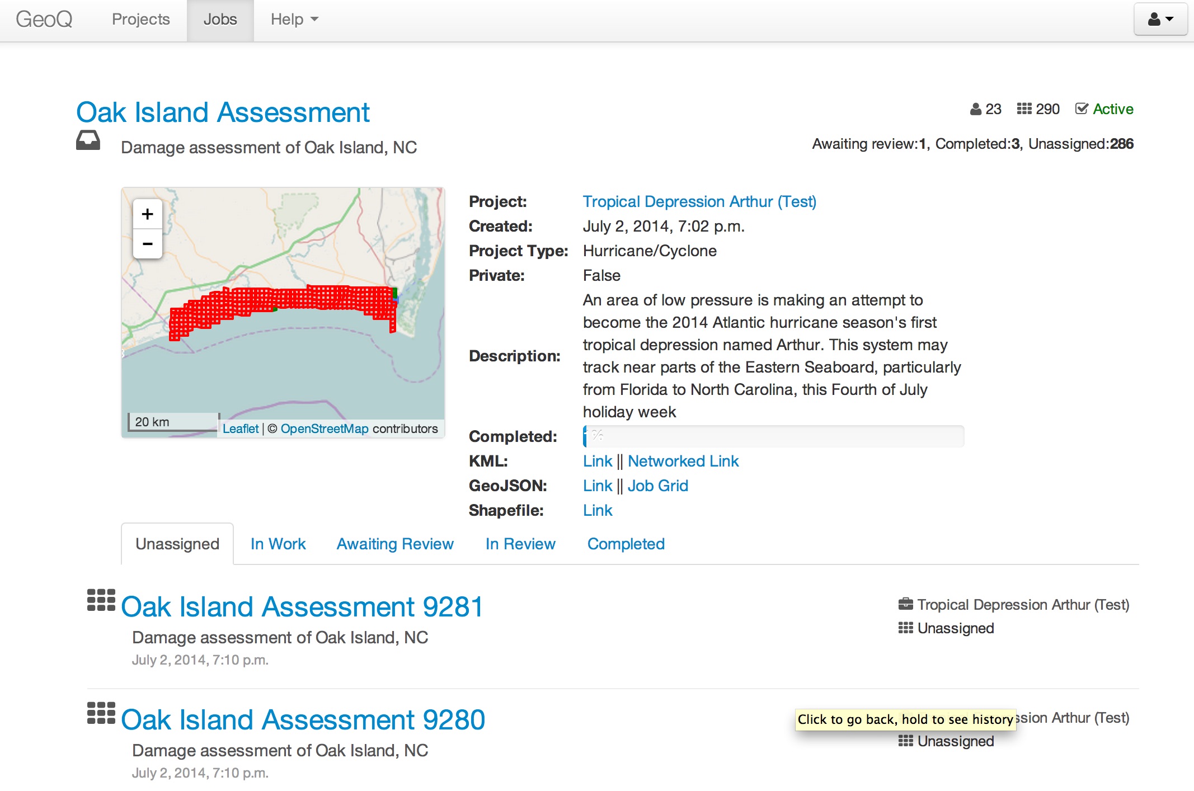
Task: Zoom out on the map with minus button
Action: pyautogui.click(x=147, y=244)
